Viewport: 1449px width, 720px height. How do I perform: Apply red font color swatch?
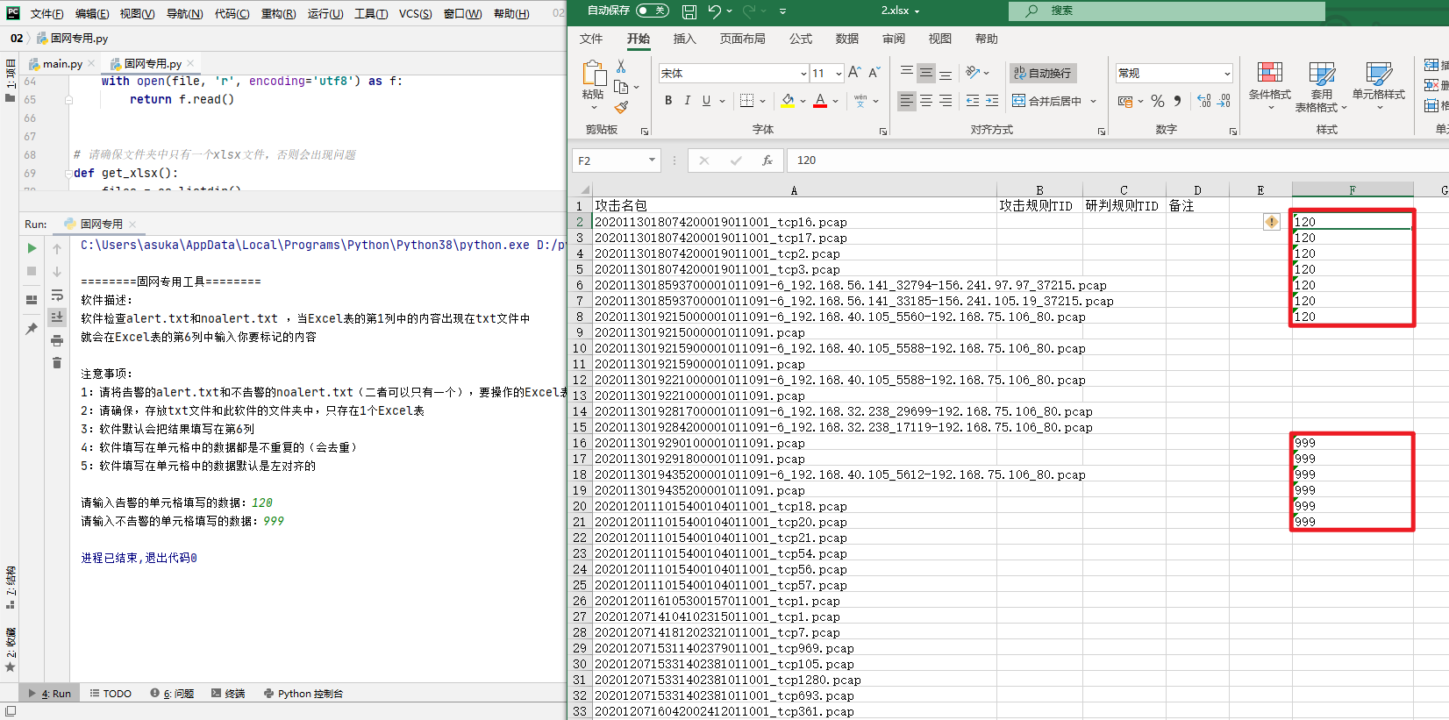[x=820, y=101]
